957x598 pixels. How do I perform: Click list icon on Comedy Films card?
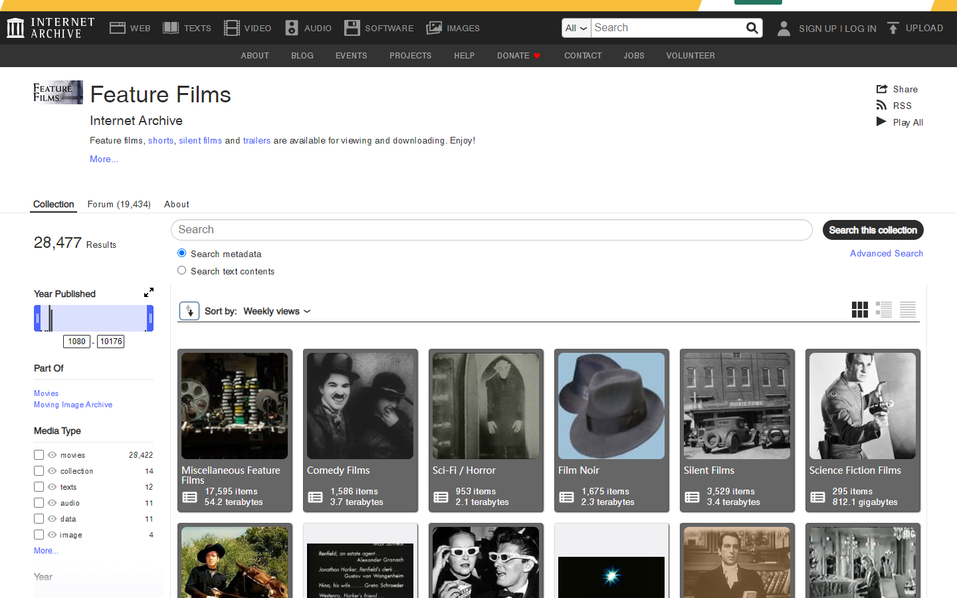[315, 497]
